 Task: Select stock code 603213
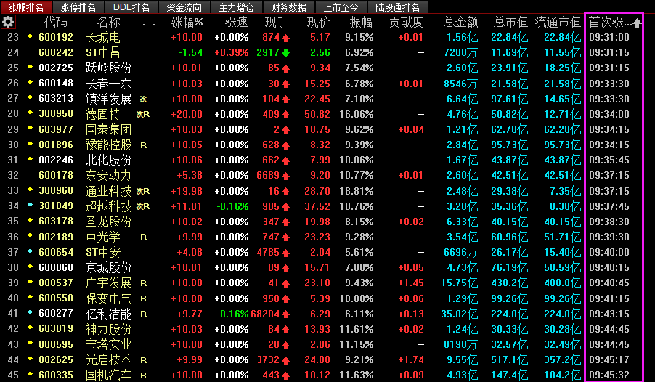coord(56,99)
